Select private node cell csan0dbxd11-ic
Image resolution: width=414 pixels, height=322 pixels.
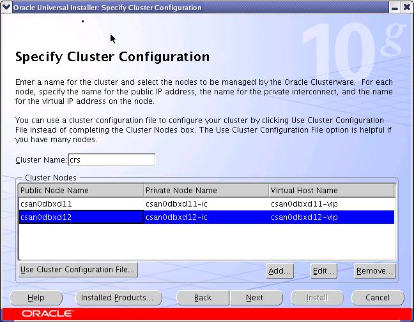pos(206,203)
